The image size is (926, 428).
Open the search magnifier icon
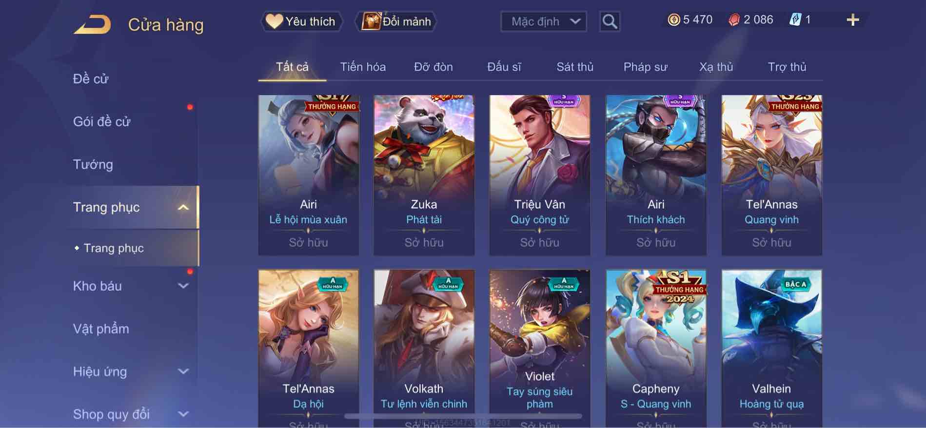610,21
